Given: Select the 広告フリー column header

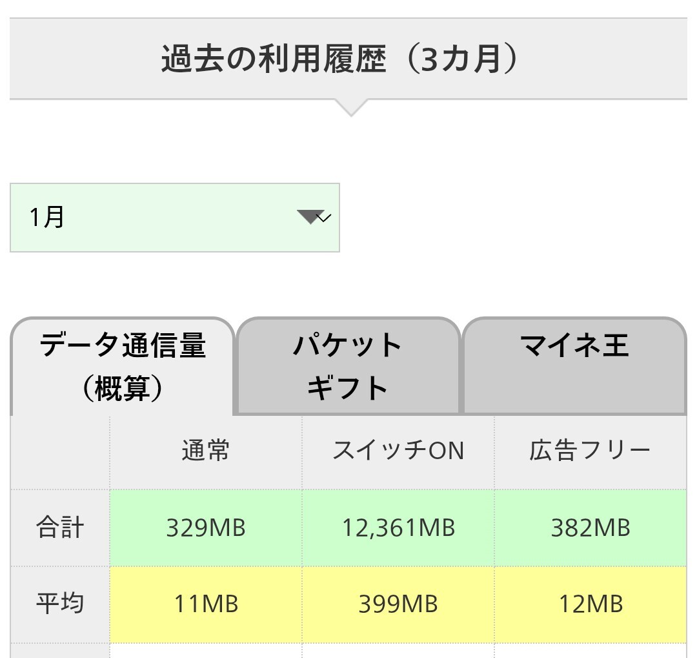Looking at the screenshot, I should coord(590,451).
